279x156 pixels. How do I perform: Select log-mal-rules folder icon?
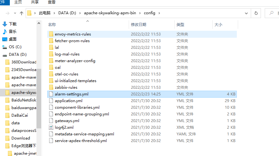pos(51,54)
